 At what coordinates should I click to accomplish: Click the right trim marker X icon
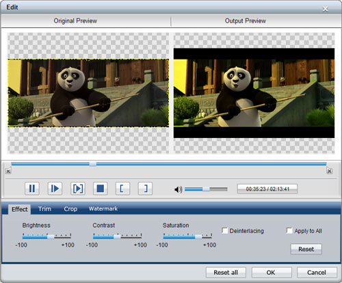pos(329,171)
